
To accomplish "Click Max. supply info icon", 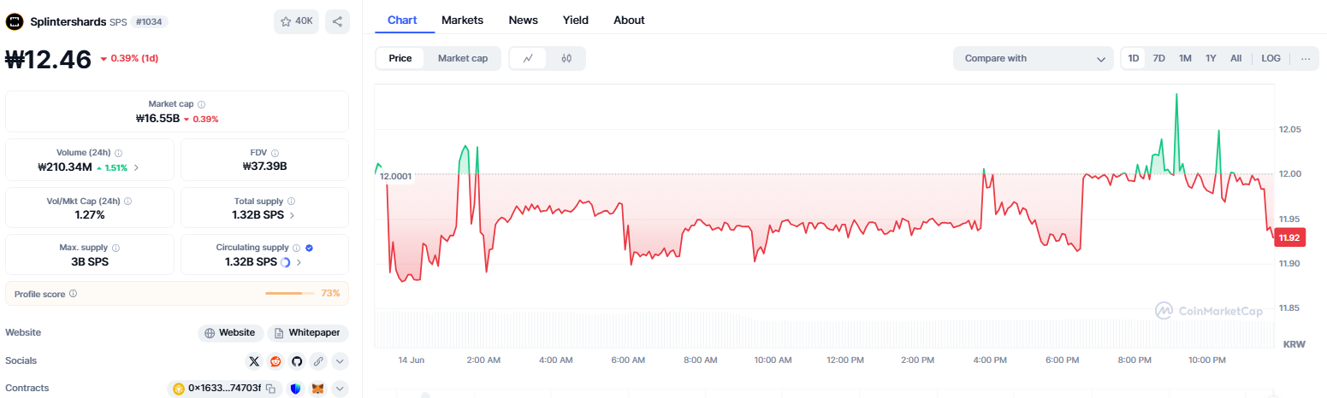I will click(116, 248).
